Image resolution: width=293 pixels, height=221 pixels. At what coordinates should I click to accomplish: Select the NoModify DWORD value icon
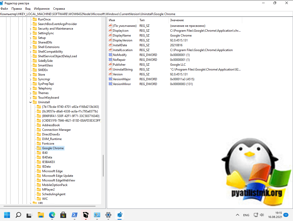click(x=110, y=55)
